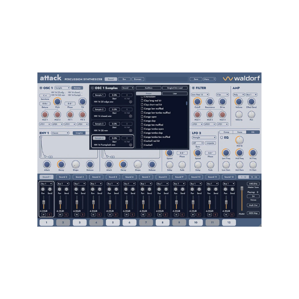Toggle Unipolar mode in LFO 2
The image size is (299, 299).
(211, 143)
